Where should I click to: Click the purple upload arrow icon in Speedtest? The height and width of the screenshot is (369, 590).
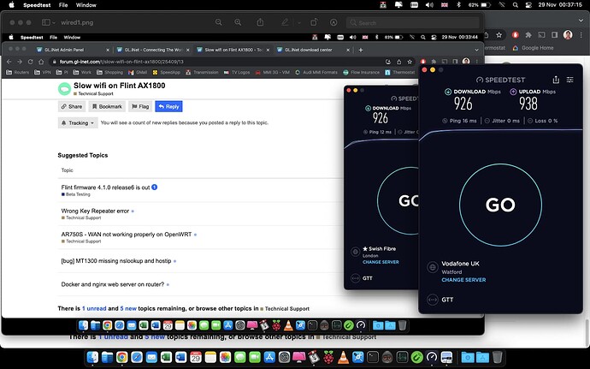coord(513,92)
